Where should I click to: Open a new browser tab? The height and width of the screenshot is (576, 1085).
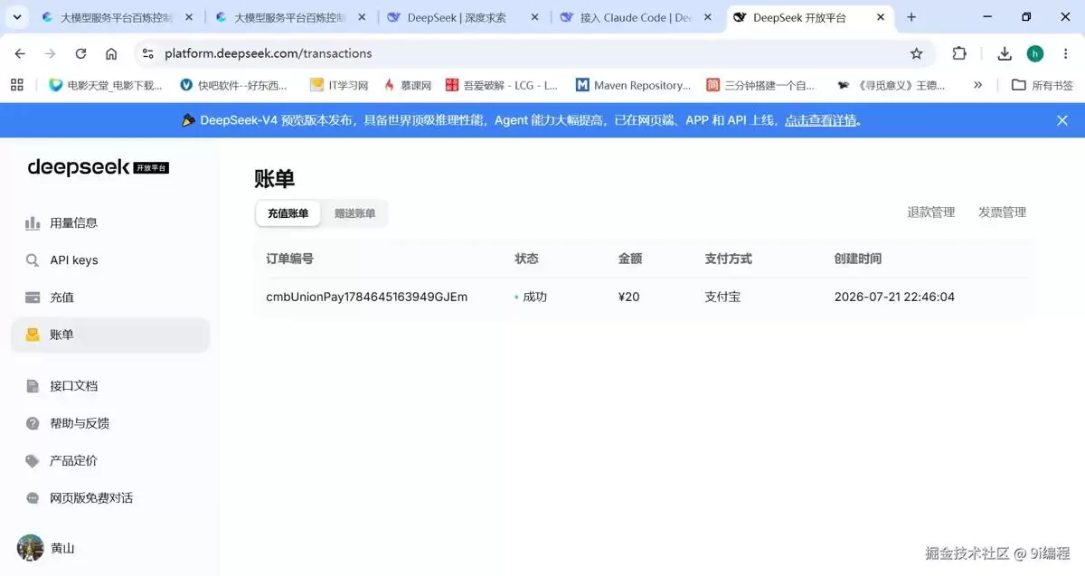(x=911, y=17)
